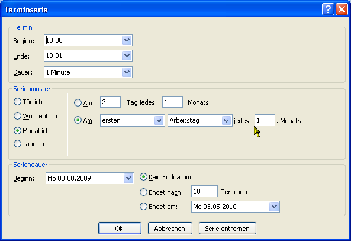Open the Seriendauer Beginn date dropdown
Image resolution: width=351 pixels, height=241 pixels.
[x=128, y=178]
